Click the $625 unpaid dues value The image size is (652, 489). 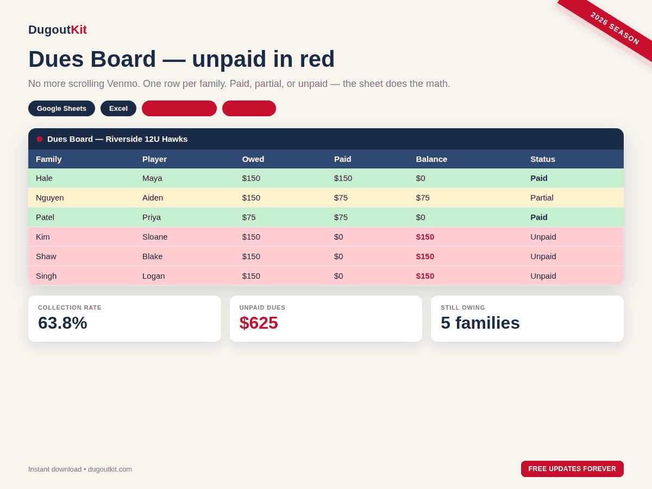259,323
